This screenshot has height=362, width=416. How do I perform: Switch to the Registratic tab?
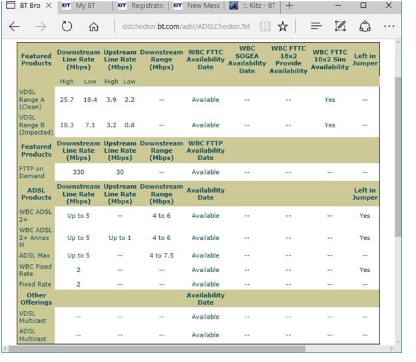[x=140, y=6]
